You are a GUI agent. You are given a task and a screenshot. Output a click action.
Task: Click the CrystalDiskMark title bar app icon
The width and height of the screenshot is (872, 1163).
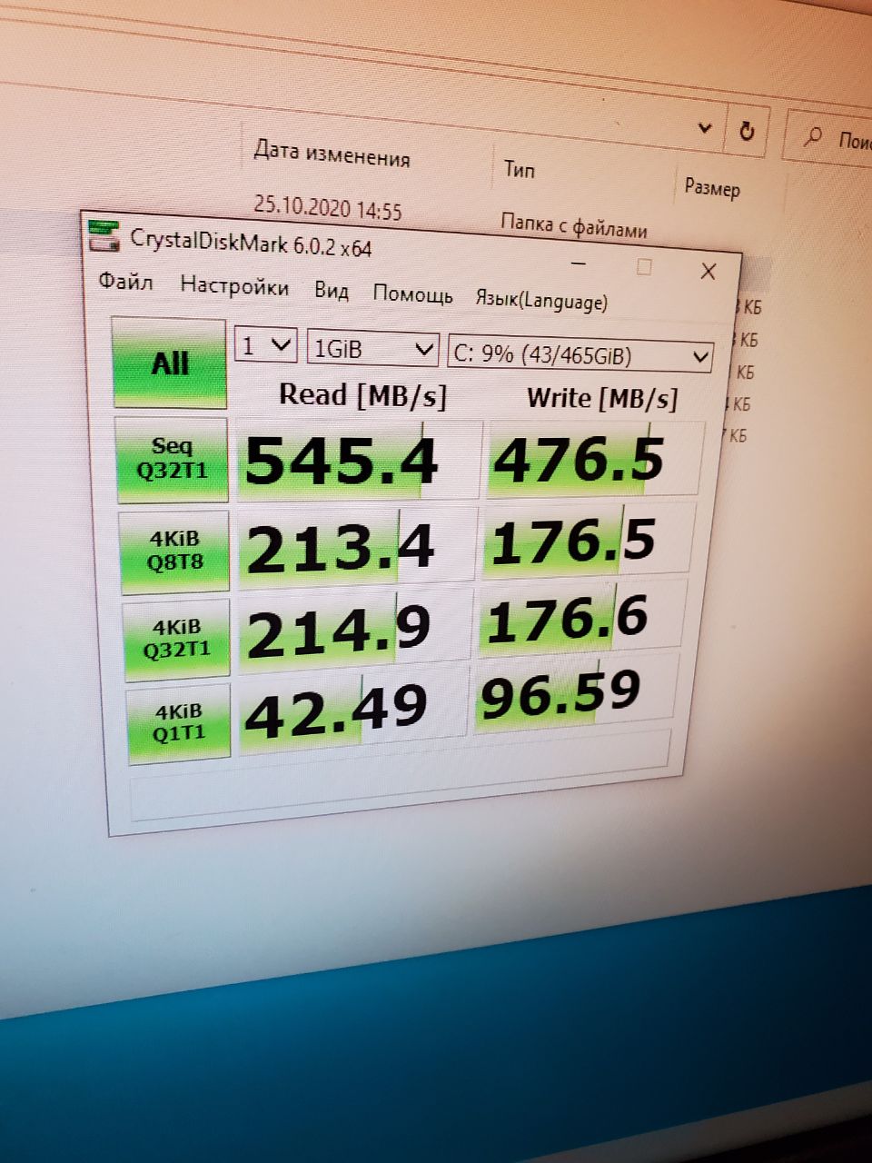[103, 236]
